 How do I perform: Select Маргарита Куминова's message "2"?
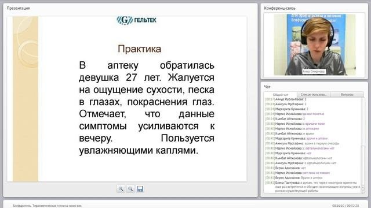click(x=287, y=109)
